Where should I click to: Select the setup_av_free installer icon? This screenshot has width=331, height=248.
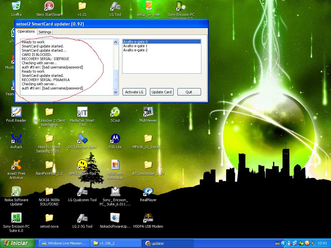click(148, 6)
